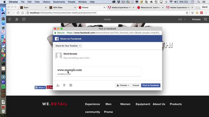Open the Promo footer link
Image resolution: width=209 pixels, height=117 pixels.
[108, 112]
